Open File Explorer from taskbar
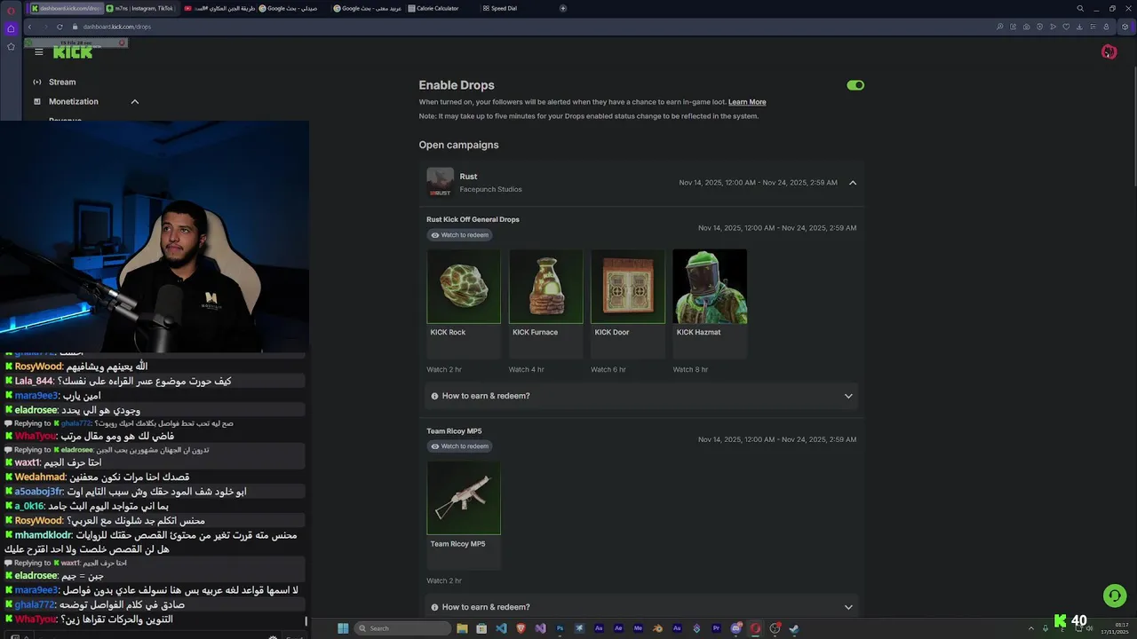The image size is (1137, 639). point(462,628)
